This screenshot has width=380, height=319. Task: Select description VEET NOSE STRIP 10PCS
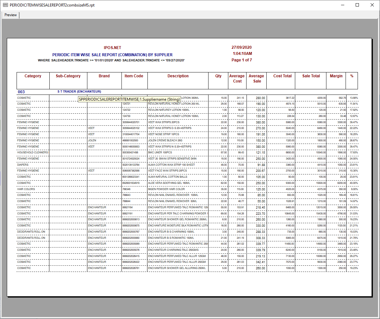click(x=164, y=134)
